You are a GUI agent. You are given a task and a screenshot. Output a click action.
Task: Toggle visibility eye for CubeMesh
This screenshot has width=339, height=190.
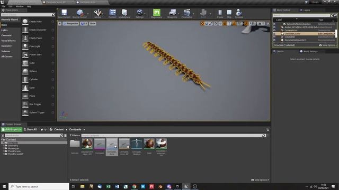point(274,37)
